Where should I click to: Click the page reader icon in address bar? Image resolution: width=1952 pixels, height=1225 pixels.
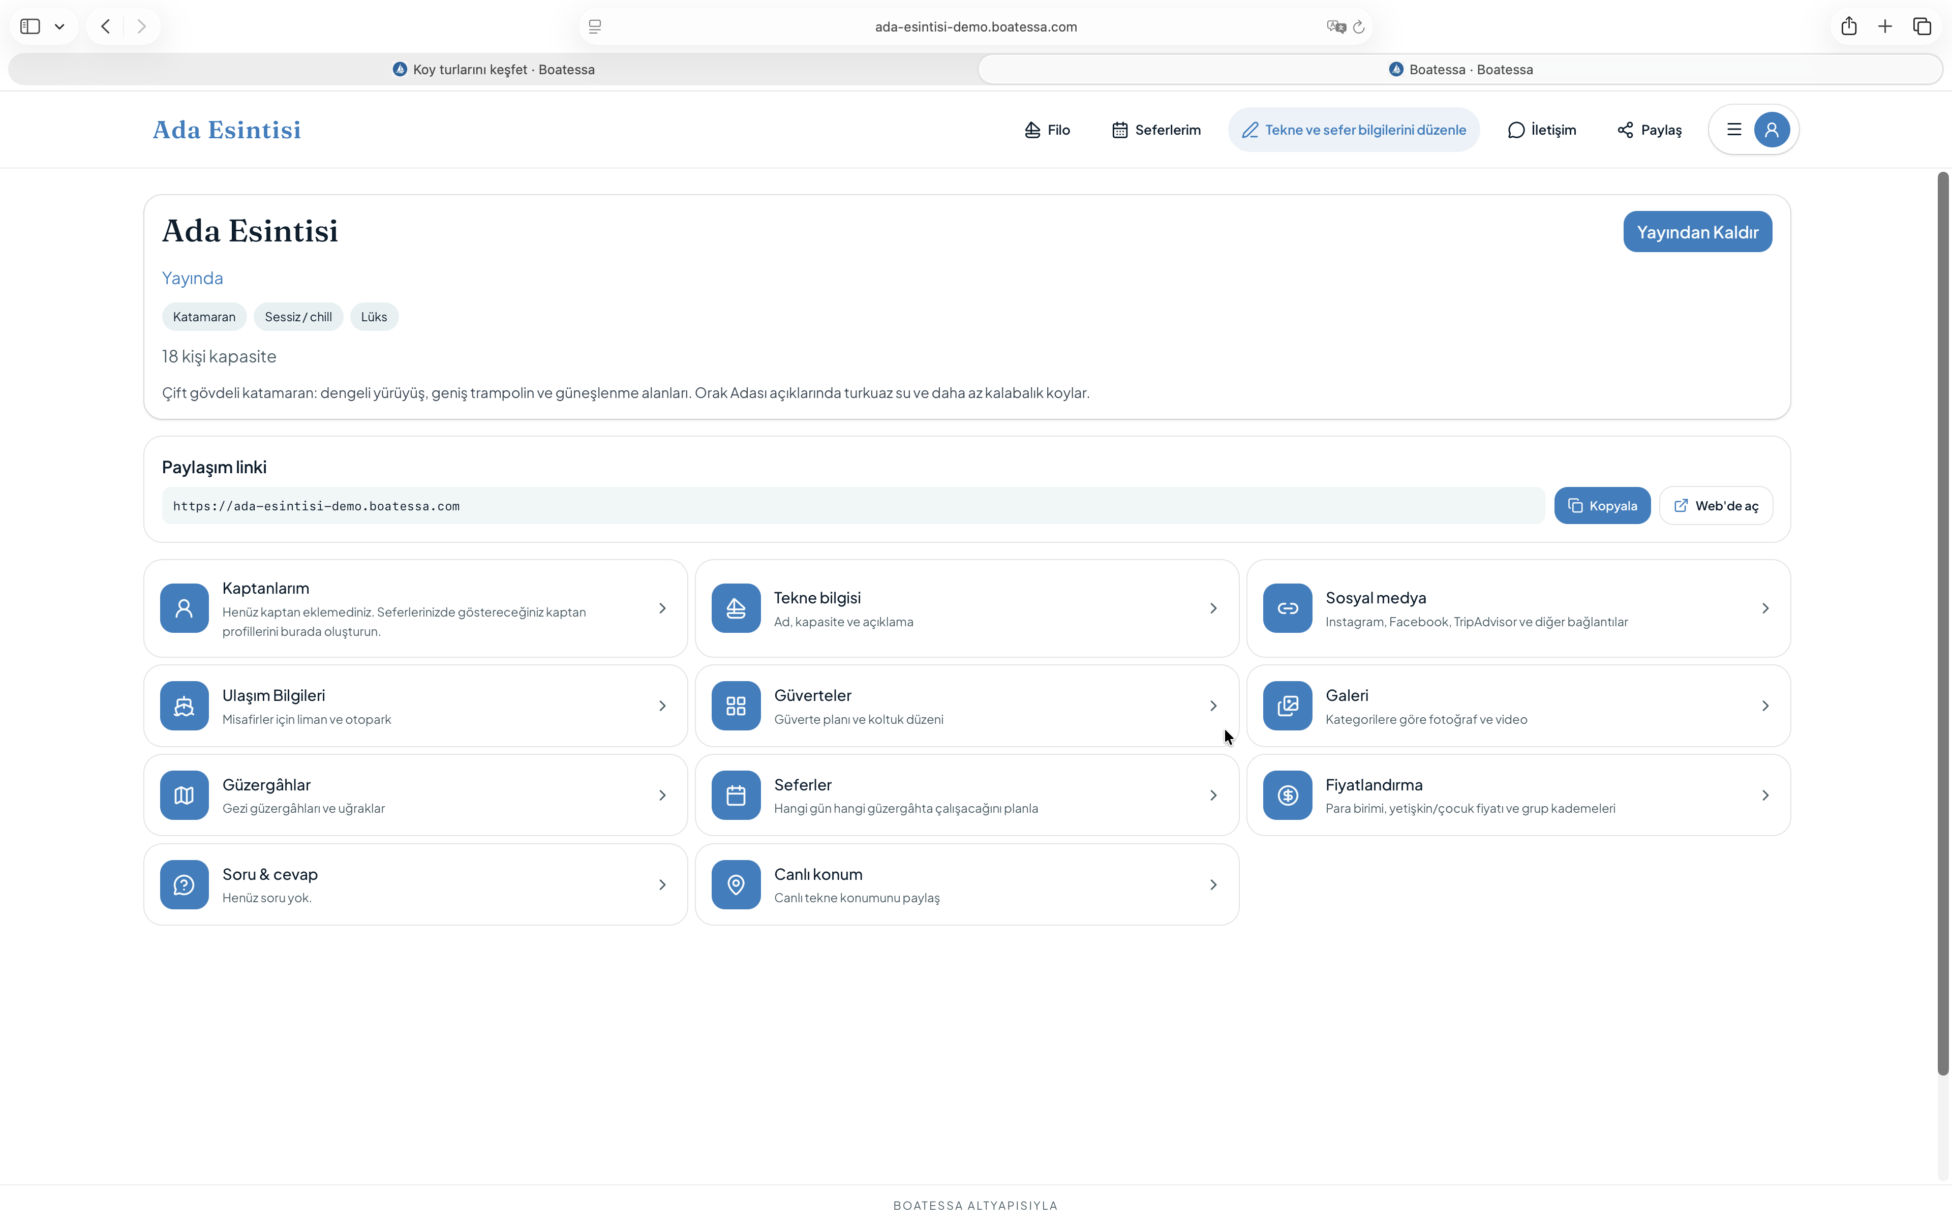[595, 27]
